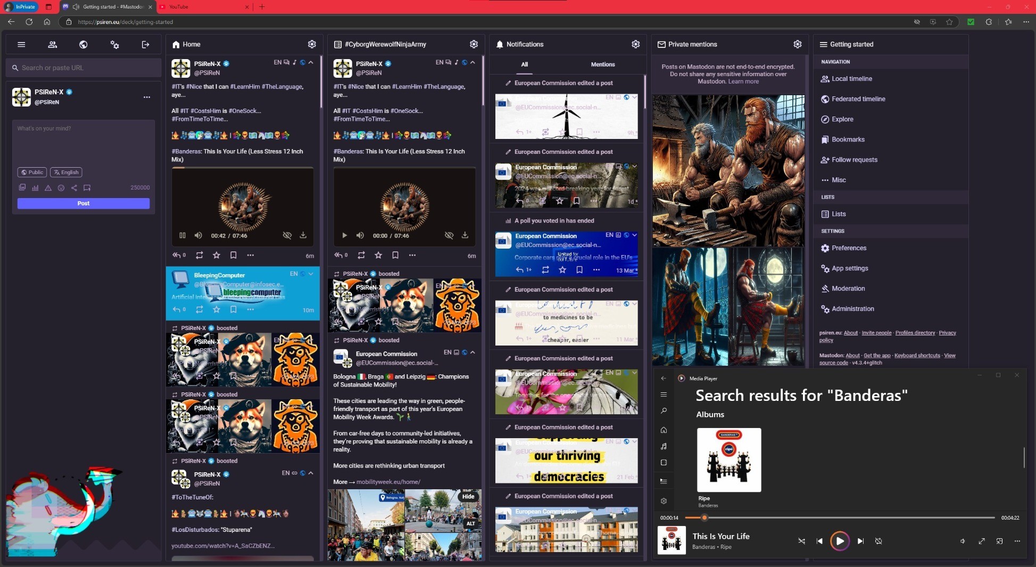Toggle Media Player mini player mode
This screenshot has width=1036, height=567.
point(1000,541)
